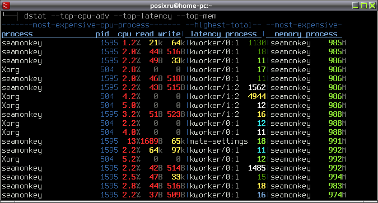The width and height of the screenshot is (378, 203).
Task: Select the cpu value 1.2%
Action: pos(132,43)
